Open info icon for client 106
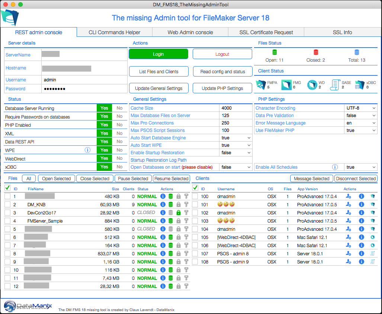 pyautogui.click(x=361, y=245)
